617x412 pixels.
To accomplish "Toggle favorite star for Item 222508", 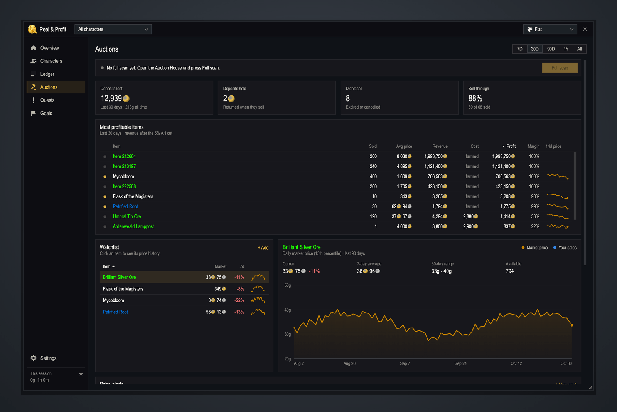I will click(105, 186).
